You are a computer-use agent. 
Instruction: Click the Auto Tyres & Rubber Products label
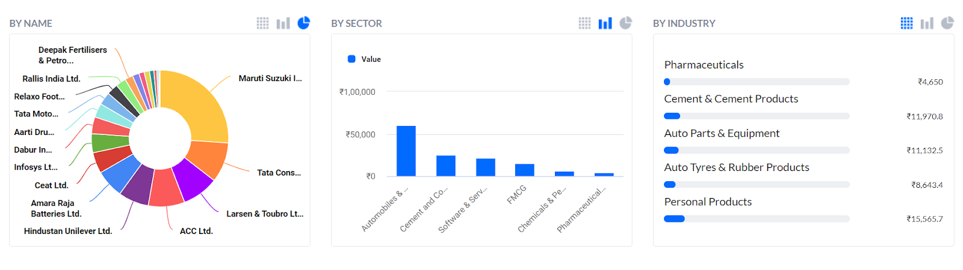click(737, 167)
